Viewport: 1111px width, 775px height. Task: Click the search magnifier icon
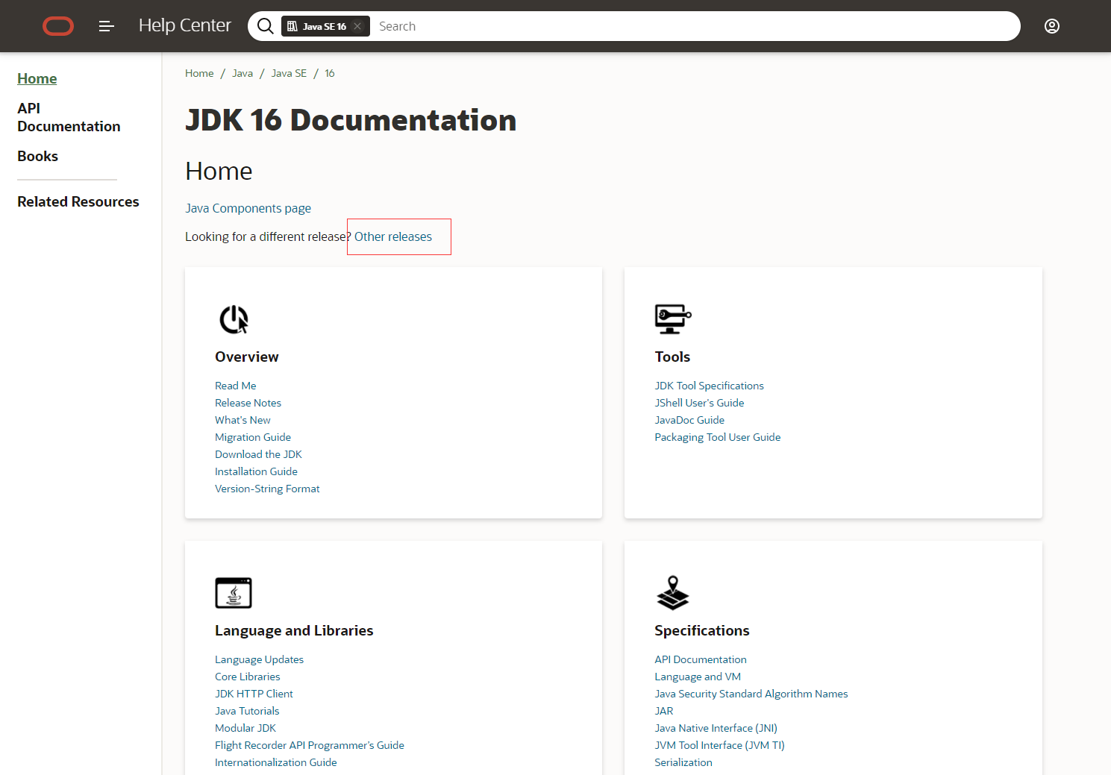tap(265, 26)
